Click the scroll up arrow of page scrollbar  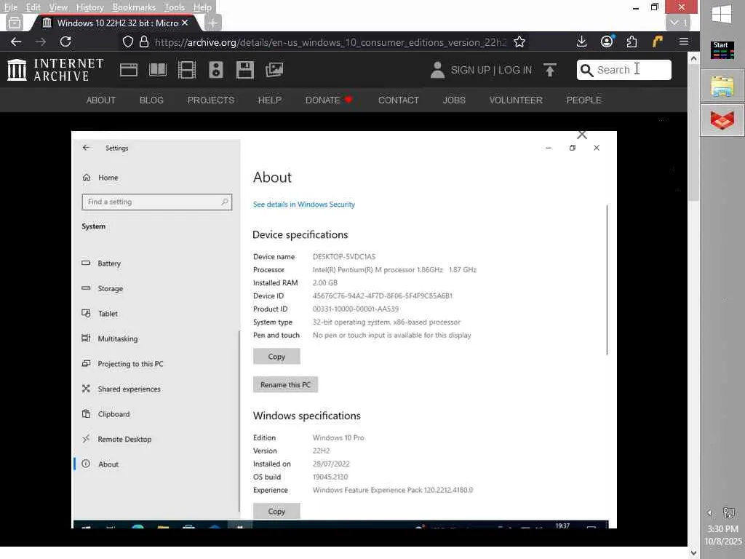[x=693, y=58]
